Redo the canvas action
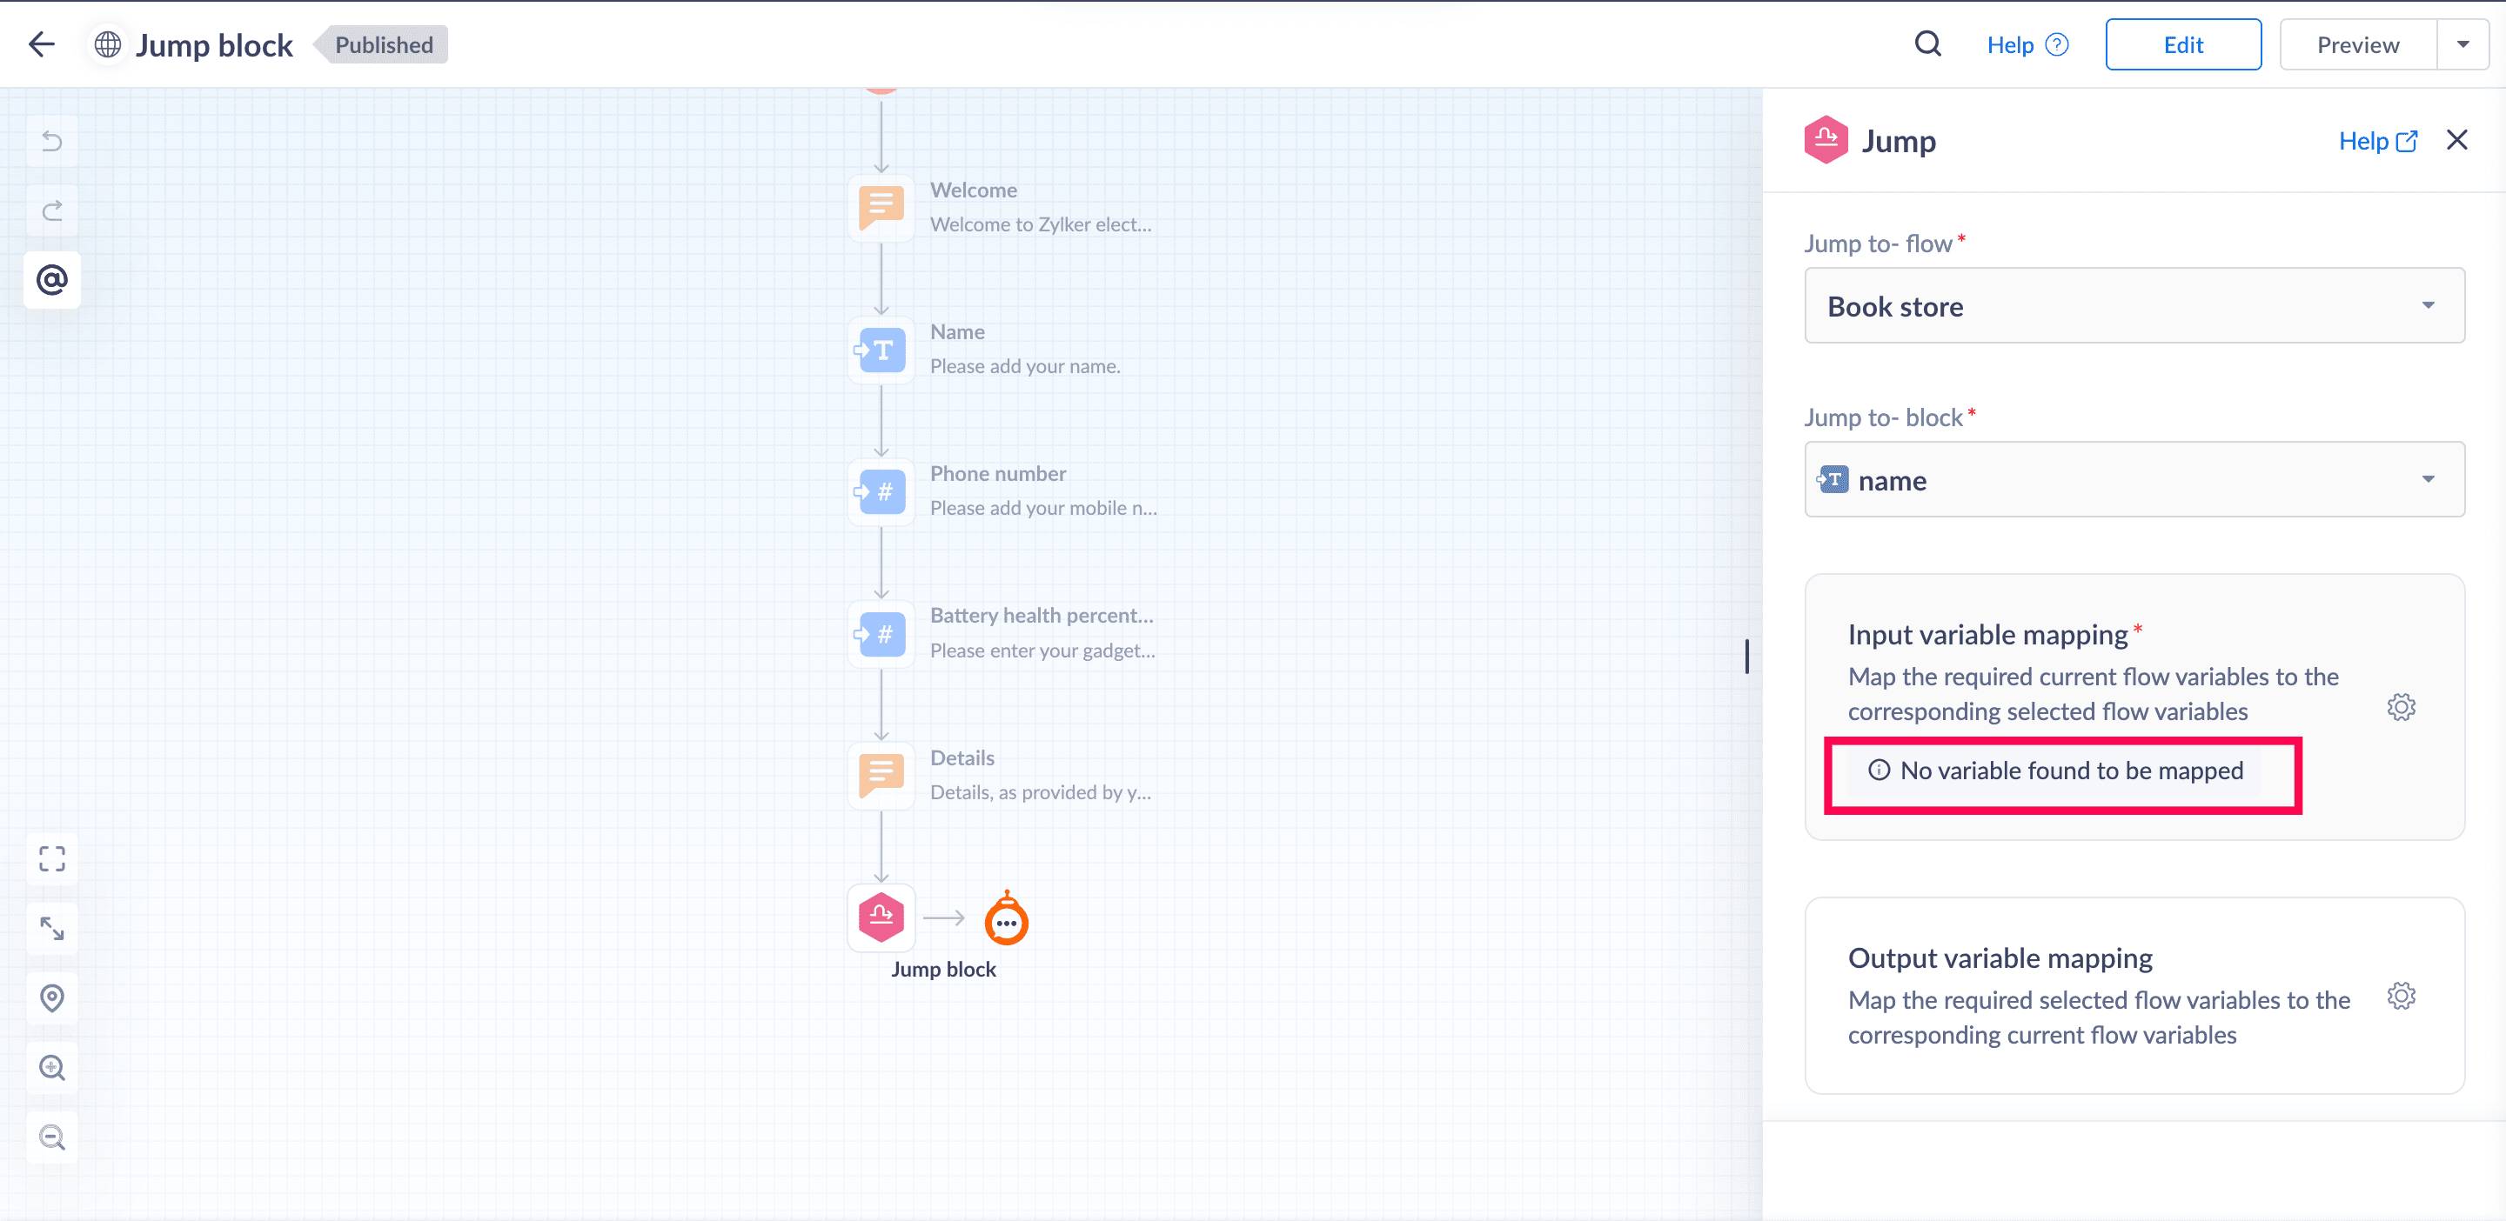 [52, 210]
